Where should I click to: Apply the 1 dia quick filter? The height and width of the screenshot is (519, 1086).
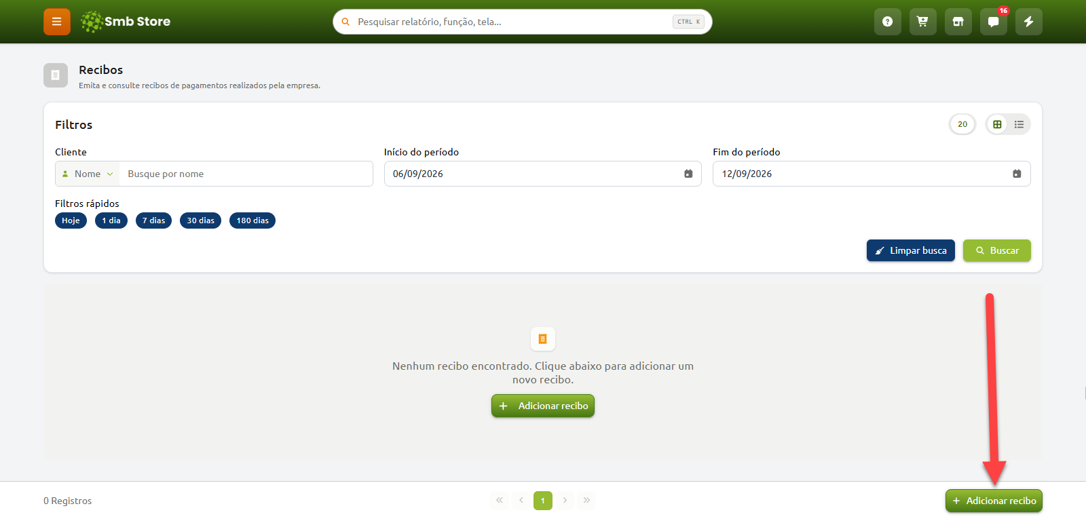click(111, 220)
